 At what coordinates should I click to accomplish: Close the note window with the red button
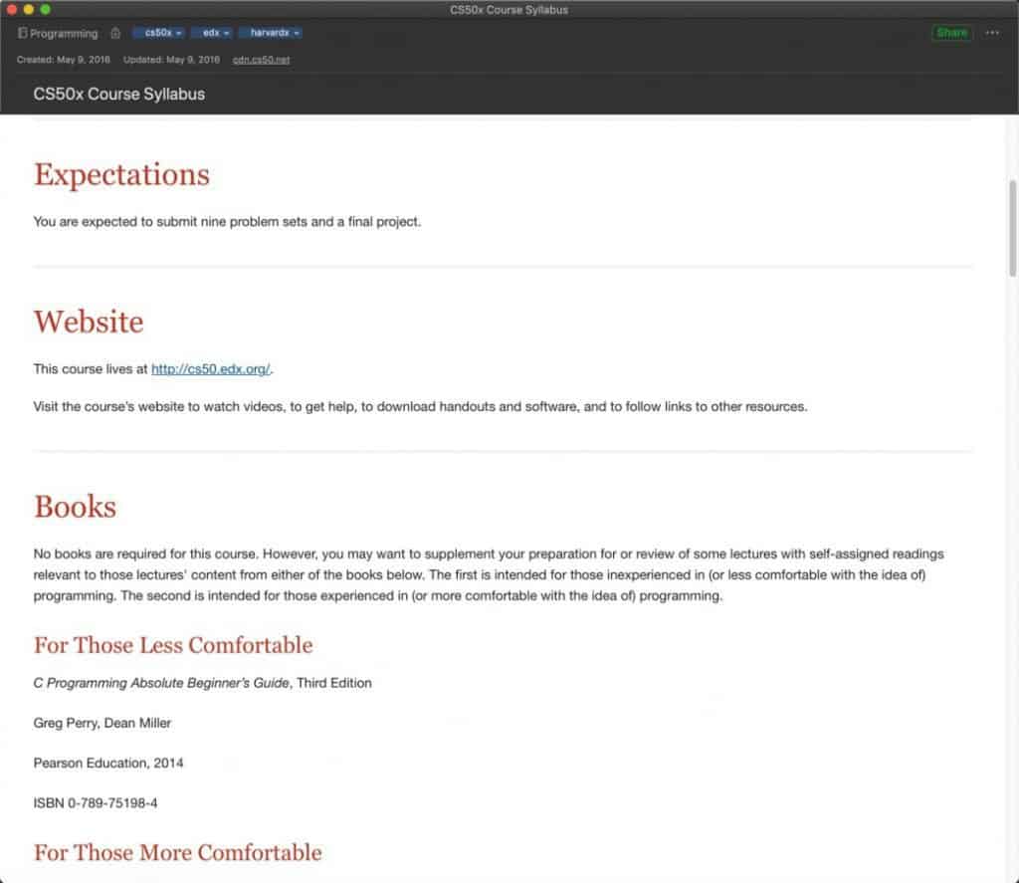[12, 9]
